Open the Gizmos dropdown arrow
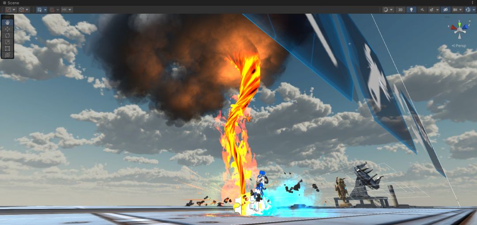Image resolution: width=477 pixels, height=225 pixels. [x=473, y=10]
